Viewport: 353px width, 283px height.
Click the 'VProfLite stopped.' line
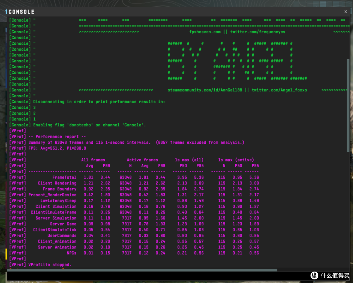click(50, 265)
